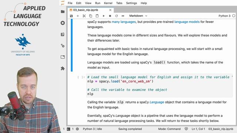
Task: Click the terminal count icon in status bar
Action: [x=69, y=129]
